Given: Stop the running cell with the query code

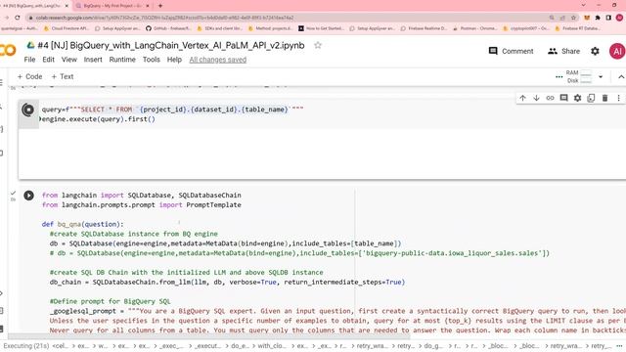Looking at the screenshot, I should coord(28,110).
